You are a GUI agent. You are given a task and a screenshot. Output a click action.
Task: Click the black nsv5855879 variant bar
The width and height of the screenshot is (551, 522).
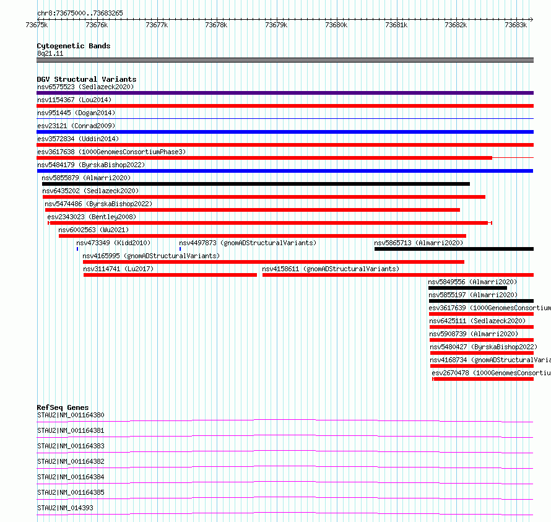coord(256,184)
